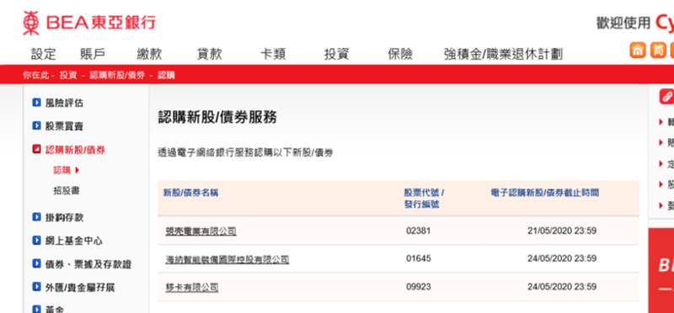This screenshot has width=674, height=313.
Task: Click the 認購新股/債券服務 page heading
Action: [x=217, y=117]
